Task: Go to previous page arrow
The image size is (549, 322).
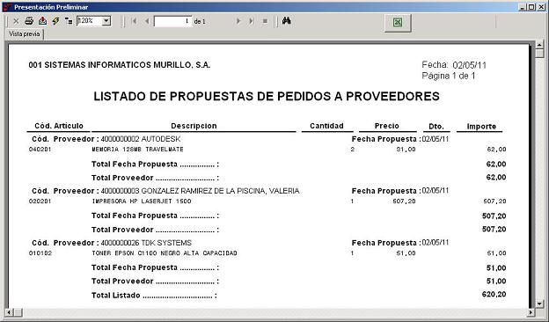Action: [147, 21]
